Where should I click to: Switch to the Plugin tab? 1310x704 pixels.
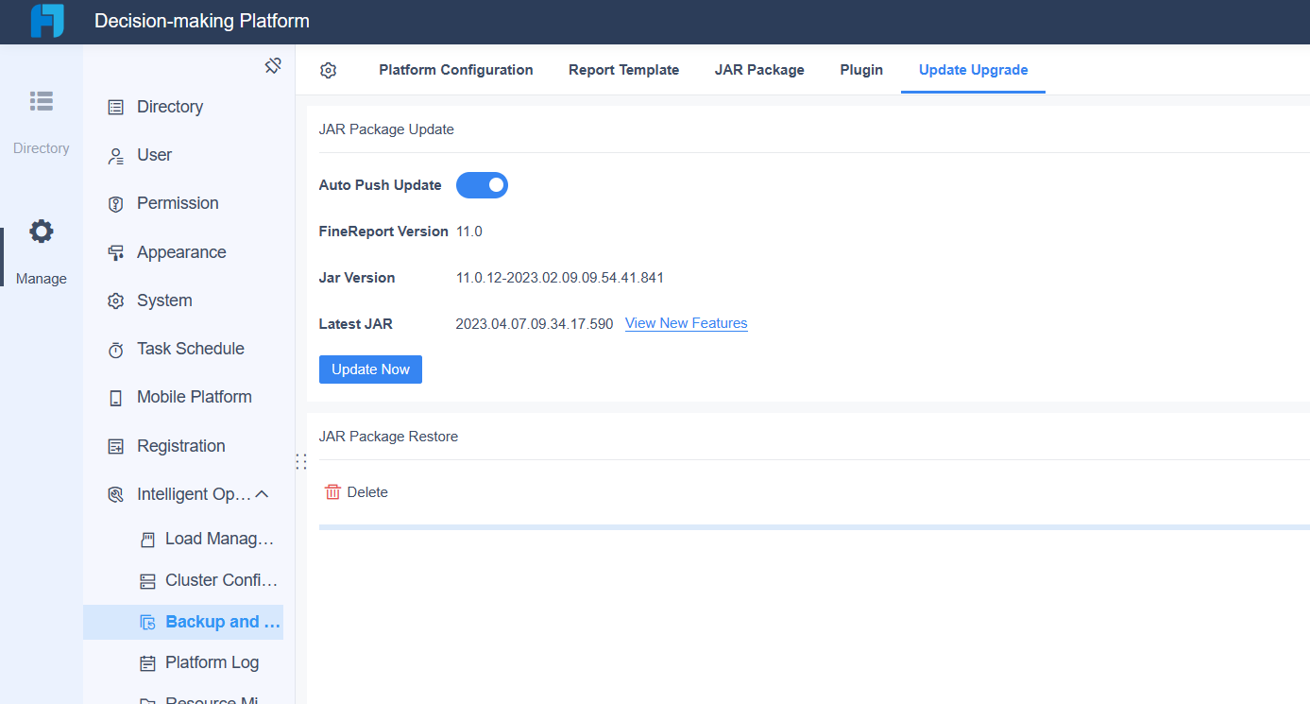click(x=860, y=69)
